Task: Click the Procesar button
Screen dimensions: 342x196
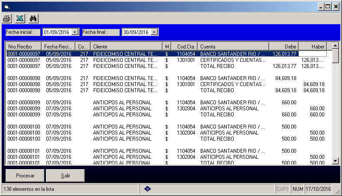Action: coord(25,176)
